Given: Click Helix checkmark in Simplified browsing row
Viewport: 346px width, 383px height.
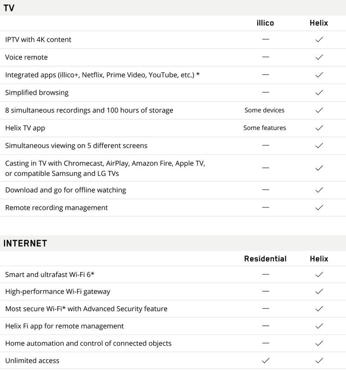Looking at the screenshot, I should pos(319,92).
